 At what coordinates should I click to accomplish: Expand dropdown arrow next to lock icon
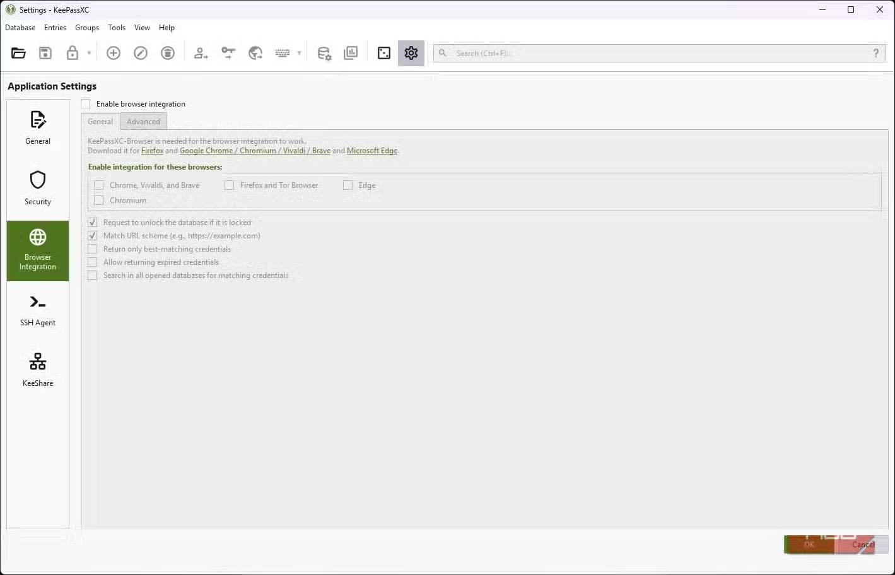(89, 54)
